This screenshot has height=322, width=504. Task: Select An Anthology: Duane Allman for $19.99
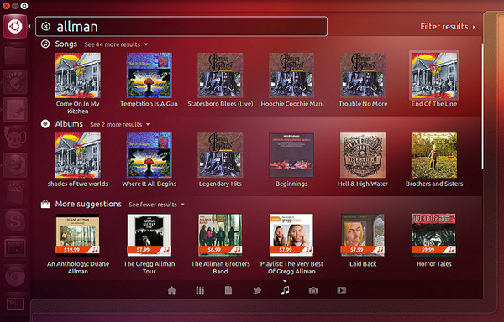[x=78, y=244]
